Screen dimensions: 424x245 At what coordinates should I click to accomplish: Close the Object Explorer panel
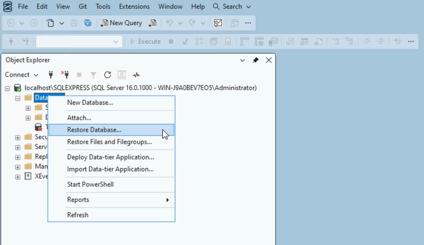[x=269, y=60]
